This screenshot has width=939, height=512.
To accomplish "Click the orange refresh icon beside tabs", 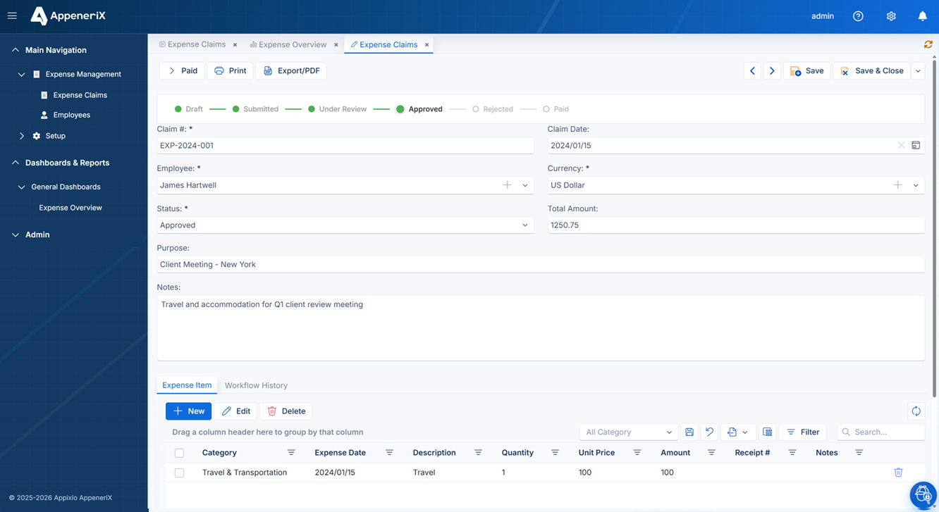I will click(x=928, y=44).
